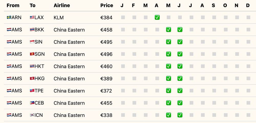This screenshot has height=123, width=256.
Task: Click the Singapore flag icon beside SIN
Action: click(x=32, y=42)
